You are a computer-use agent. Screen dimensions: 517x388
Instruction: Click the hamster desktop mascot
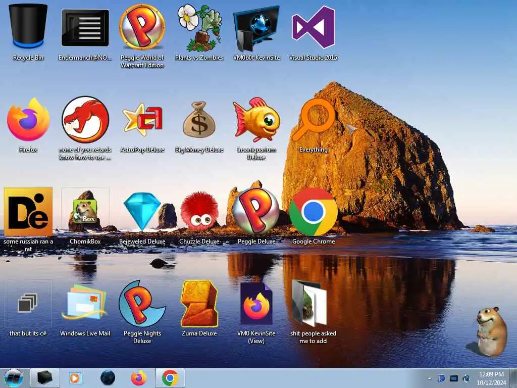pyautogui.click(x=491, y=332)
